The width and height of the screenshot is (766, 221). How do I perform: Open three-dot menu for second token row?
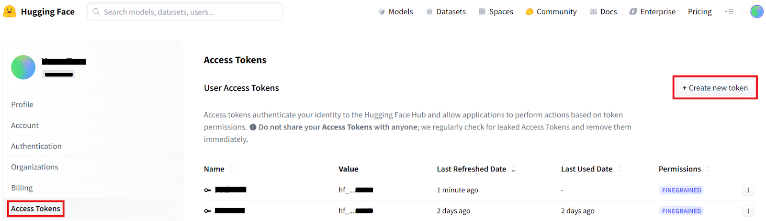(x=748, y=211)
